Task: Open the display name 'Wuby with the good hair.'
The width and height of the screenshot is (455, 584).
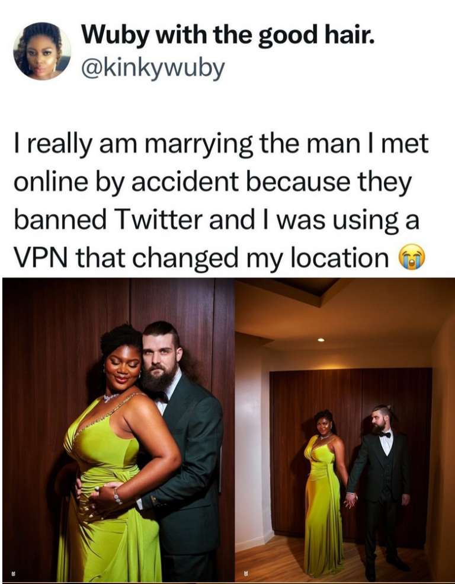Action: [x=227, y=36]
